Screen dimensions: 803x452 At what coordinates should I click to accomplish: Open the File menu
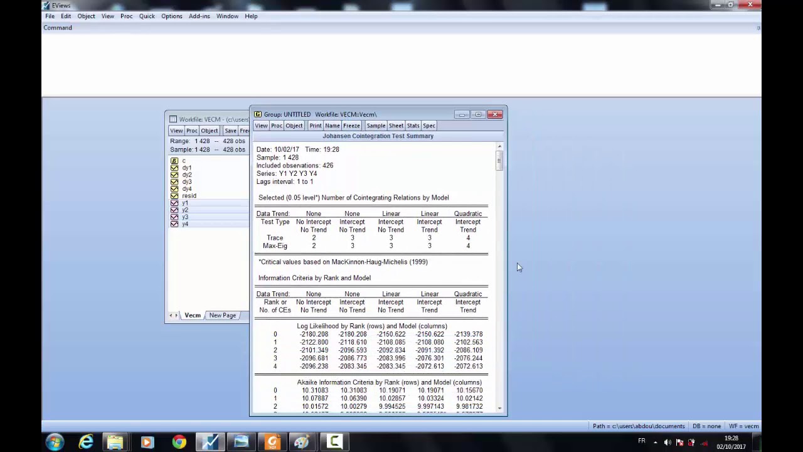tap(50, 16)
